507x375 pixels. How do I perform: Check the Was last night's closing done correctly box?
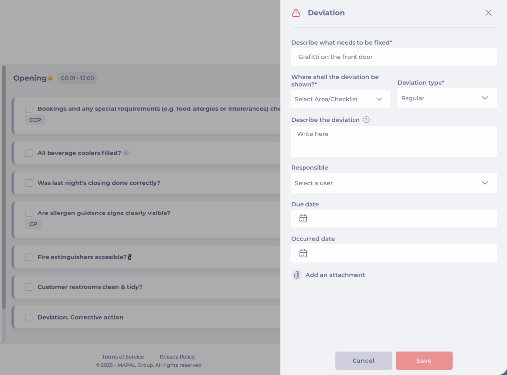(29, 183)
